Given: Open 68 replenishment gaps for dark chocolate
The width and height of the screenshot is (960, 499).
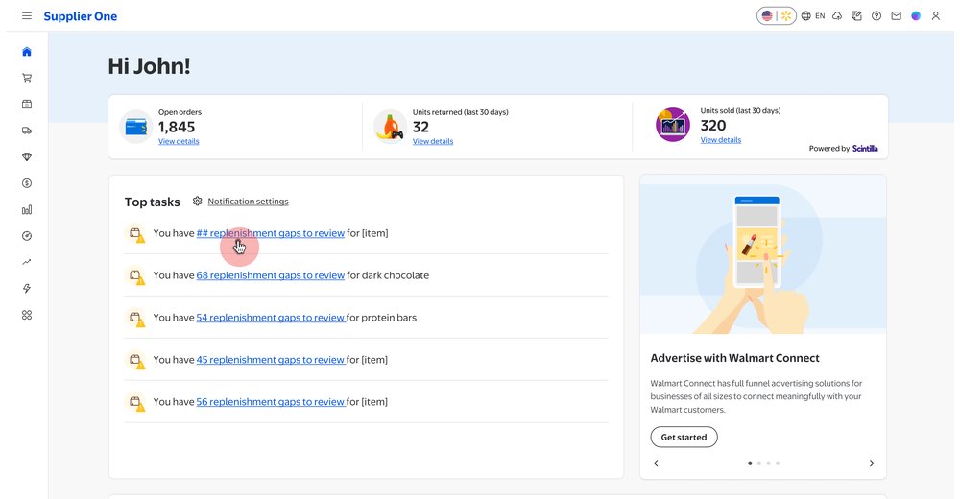Looking at the screenshot, I should (x=270, y=275).
